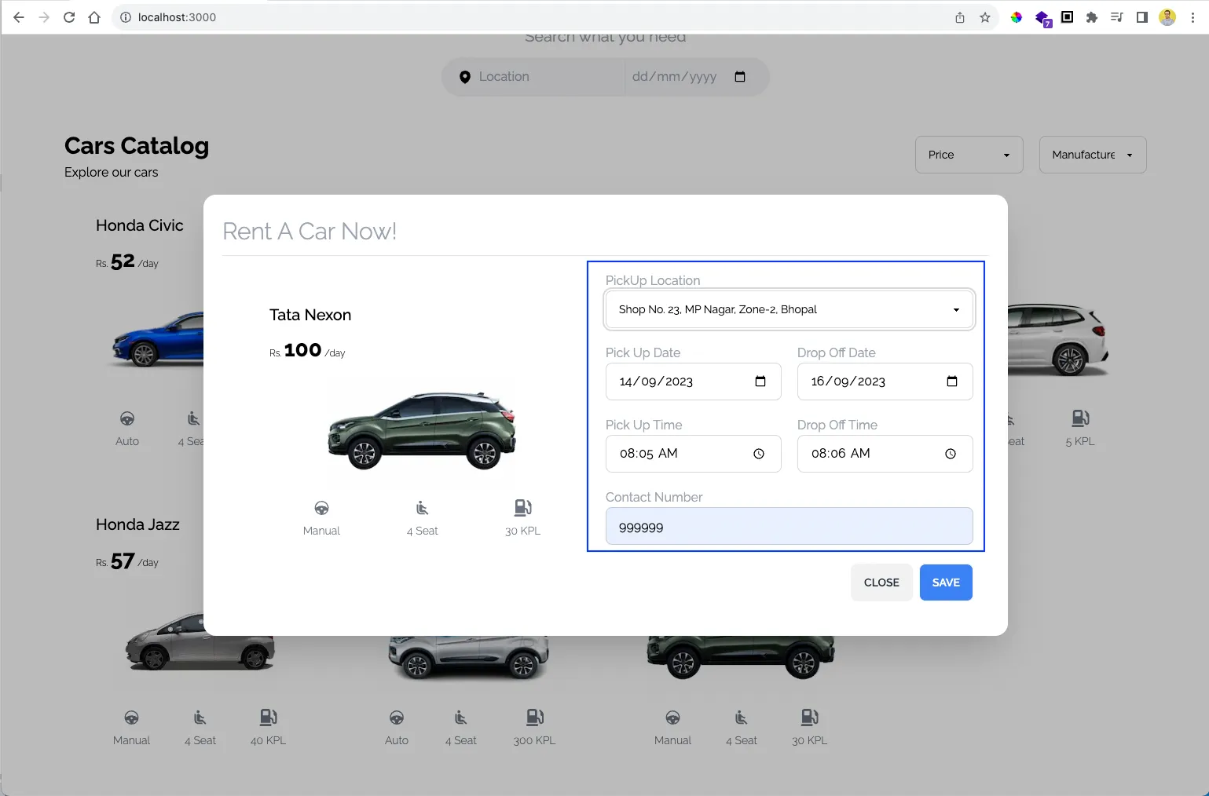Click the white car image behind the modal
This screenshot has height=796, width=1209.
click(1057, 340)
